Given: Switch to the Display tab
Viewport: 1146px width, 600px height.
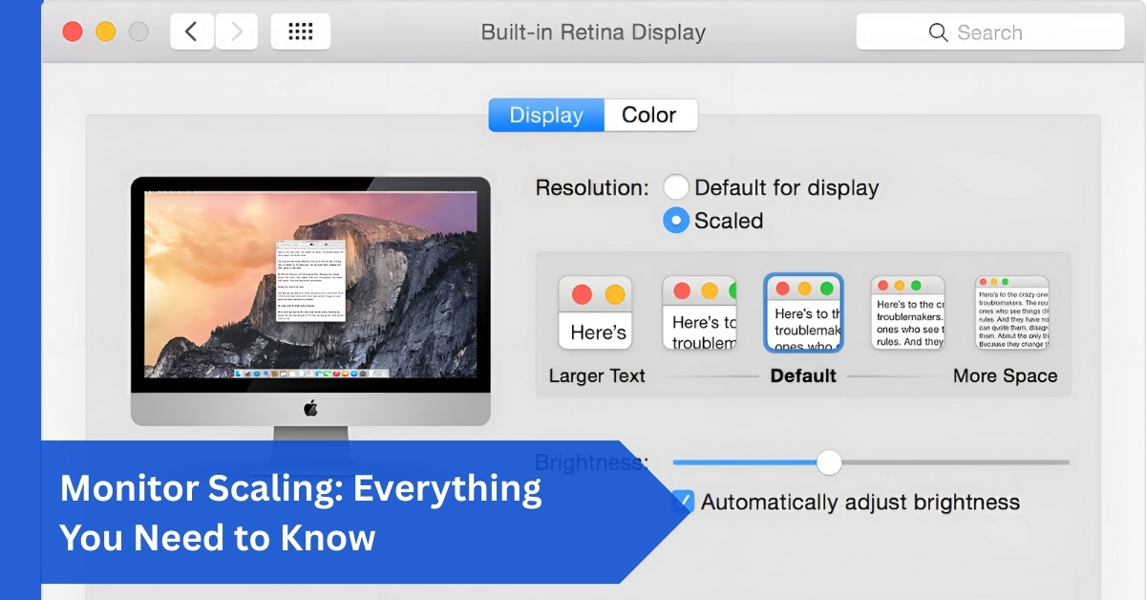Looking at the screenshot, I should coord(546,115).
